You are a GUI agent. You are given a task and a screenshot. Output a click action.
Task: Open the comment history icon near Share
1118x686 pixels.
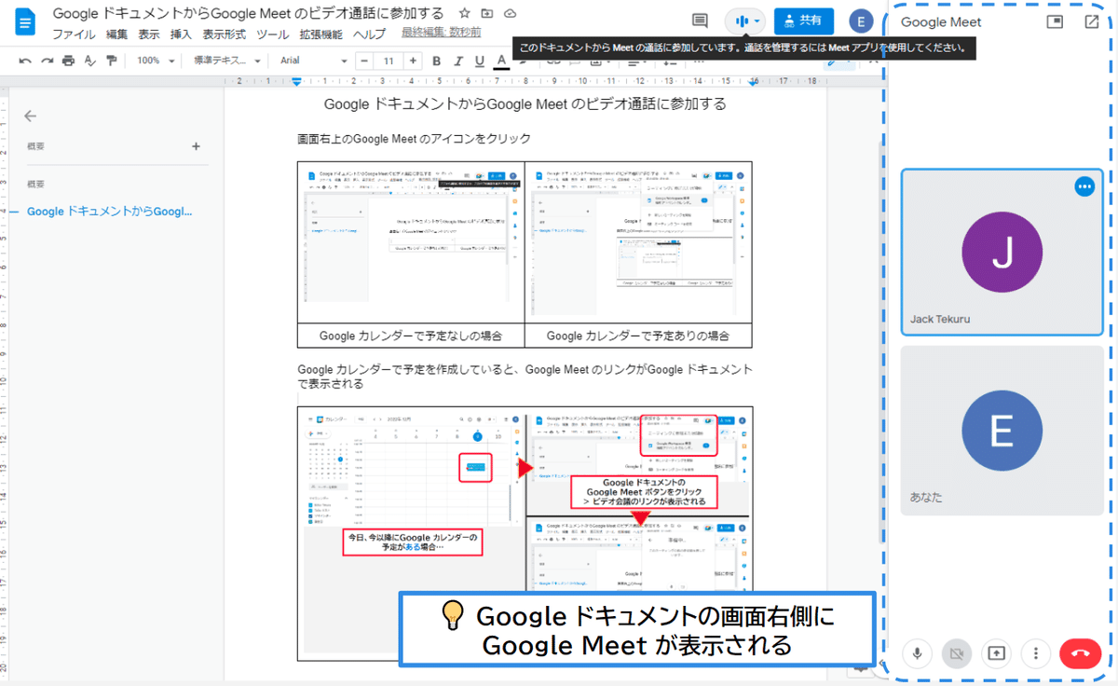(700, 21)
